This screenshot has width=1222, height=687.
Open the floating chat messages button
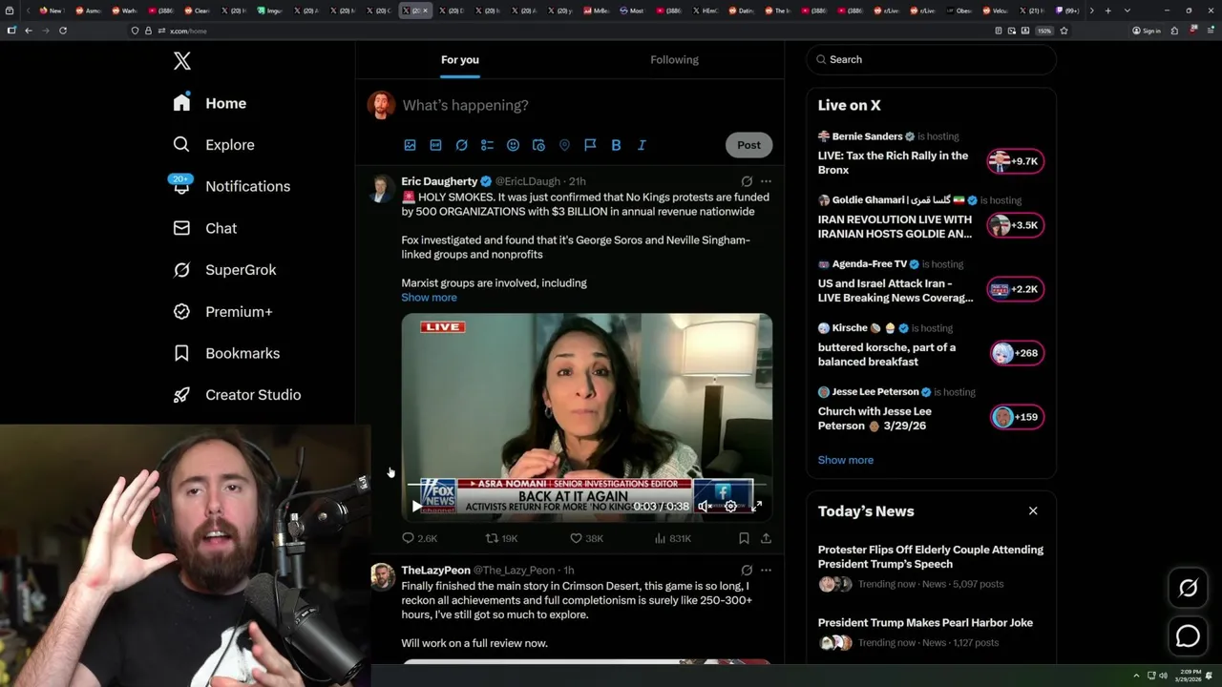pos(1188,635)
